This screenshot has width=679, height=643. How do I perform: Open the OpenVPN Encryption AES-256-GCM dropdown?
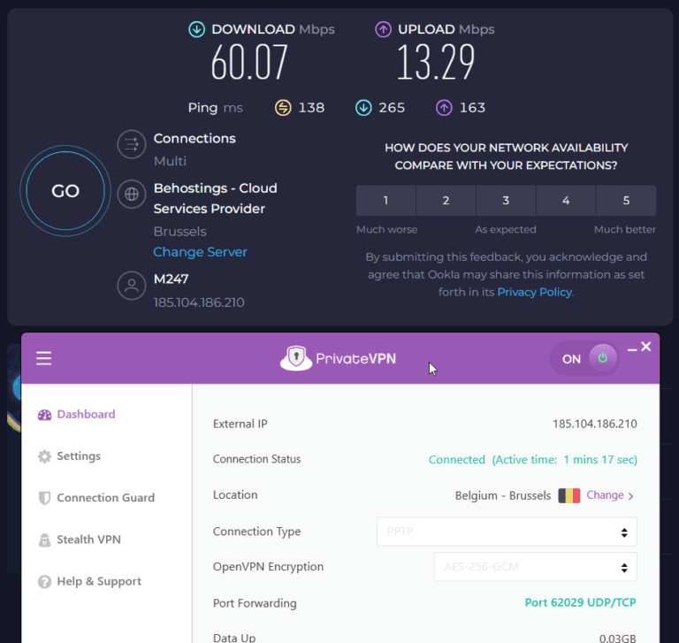(535, 567)
